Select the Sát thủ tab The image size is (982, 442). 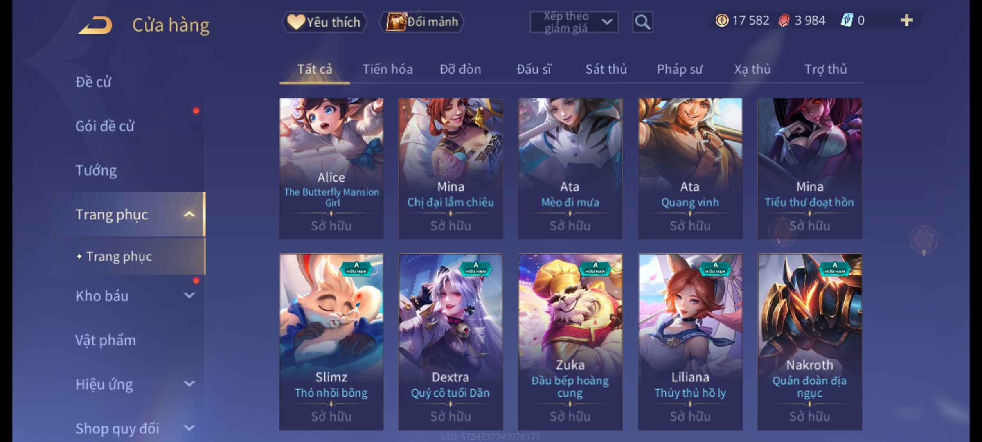(x=606, y=69)
